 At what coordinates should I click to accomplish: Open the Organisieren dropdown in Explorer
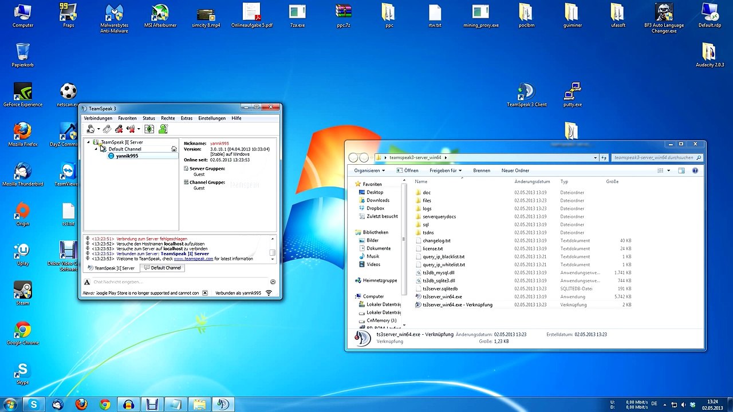(369, 171)
